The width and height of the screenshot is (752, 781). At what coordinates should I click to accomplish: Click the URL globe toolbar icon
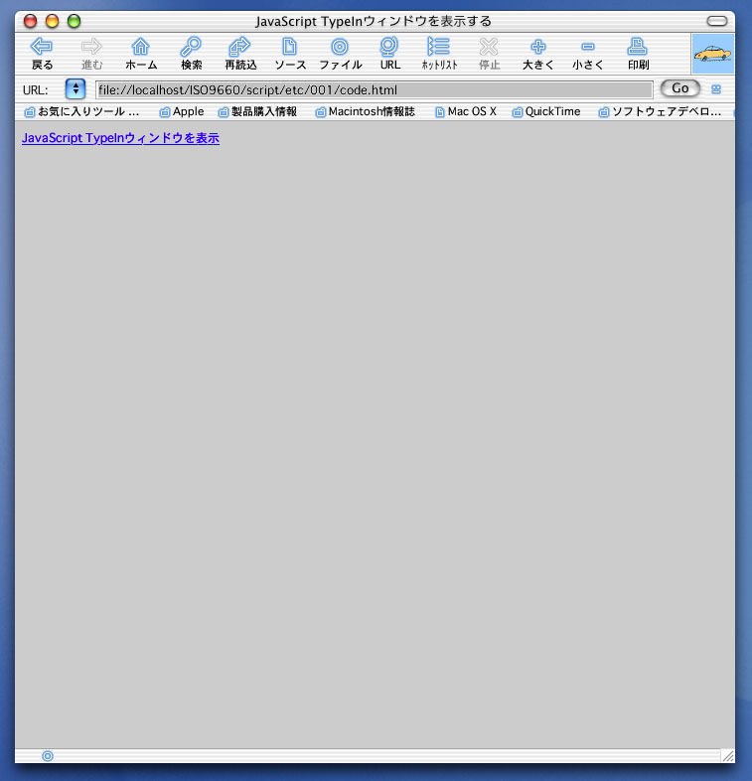point(389,54)
